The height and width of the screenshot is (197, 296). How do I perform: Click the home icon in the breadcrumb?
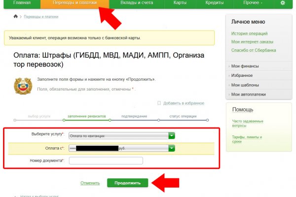(16, 17)
